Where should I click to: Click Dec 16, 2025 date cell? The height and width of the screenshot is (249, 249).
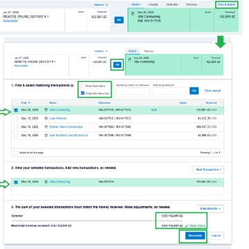pyautogui.click(x=30, y=135)
